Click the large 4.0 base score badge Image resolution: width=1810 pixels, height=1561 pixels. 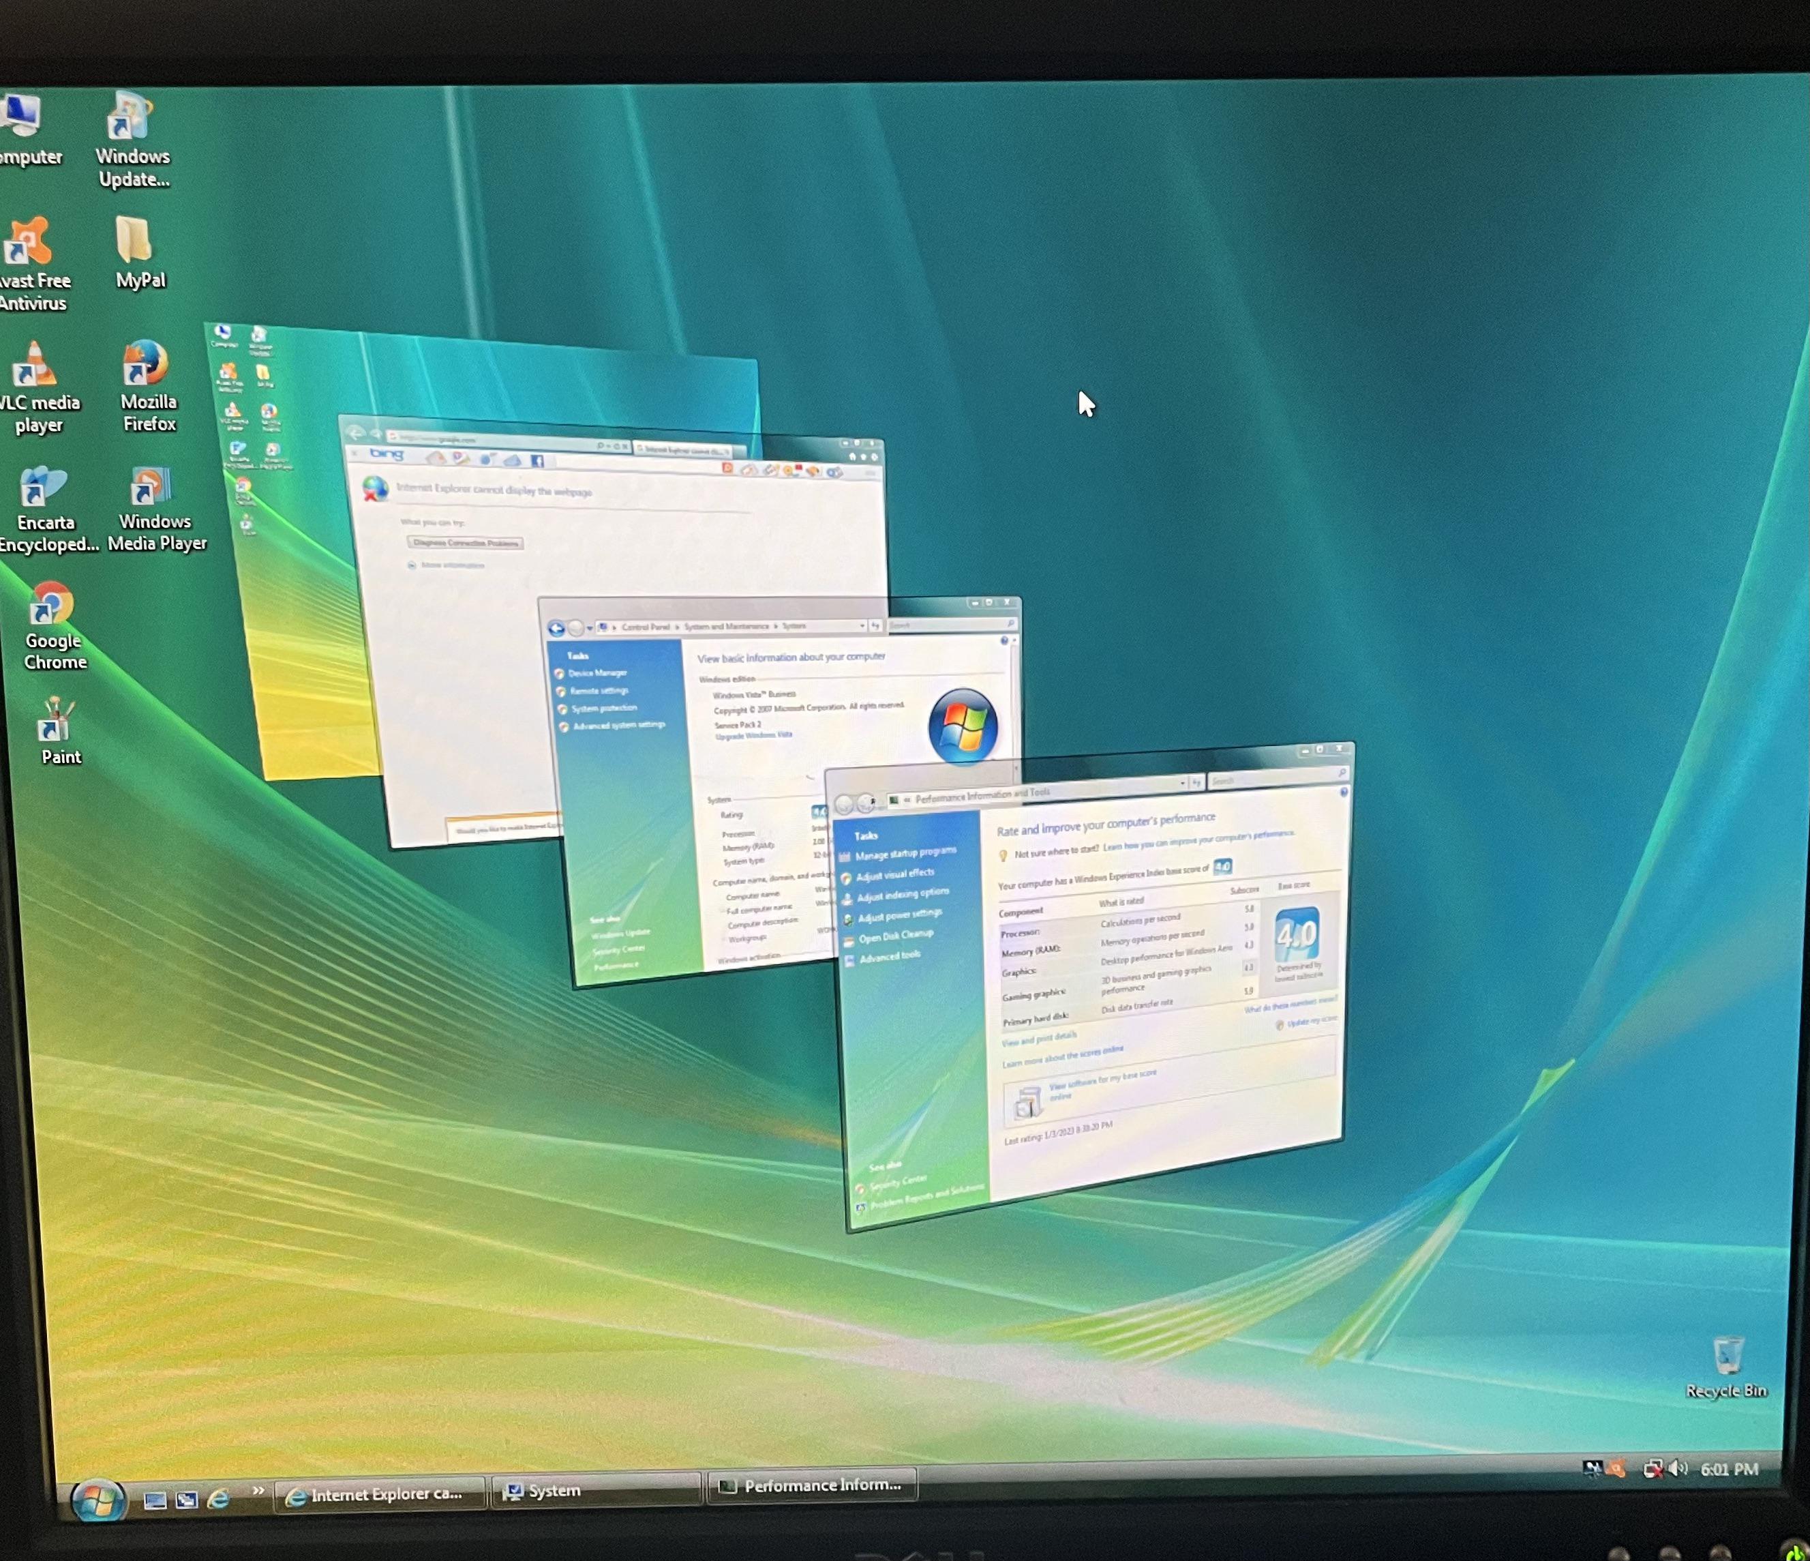pos(1297,935)
